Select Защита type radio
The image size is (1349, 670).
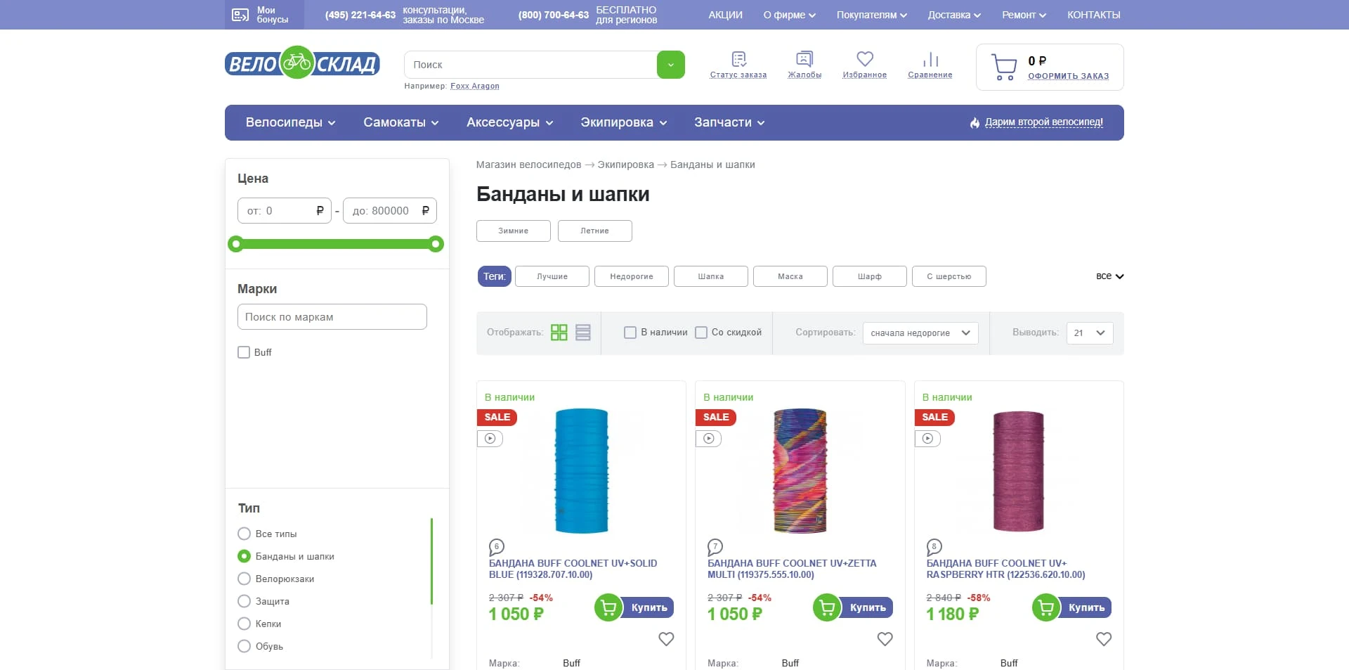click(x=245, y=601)
